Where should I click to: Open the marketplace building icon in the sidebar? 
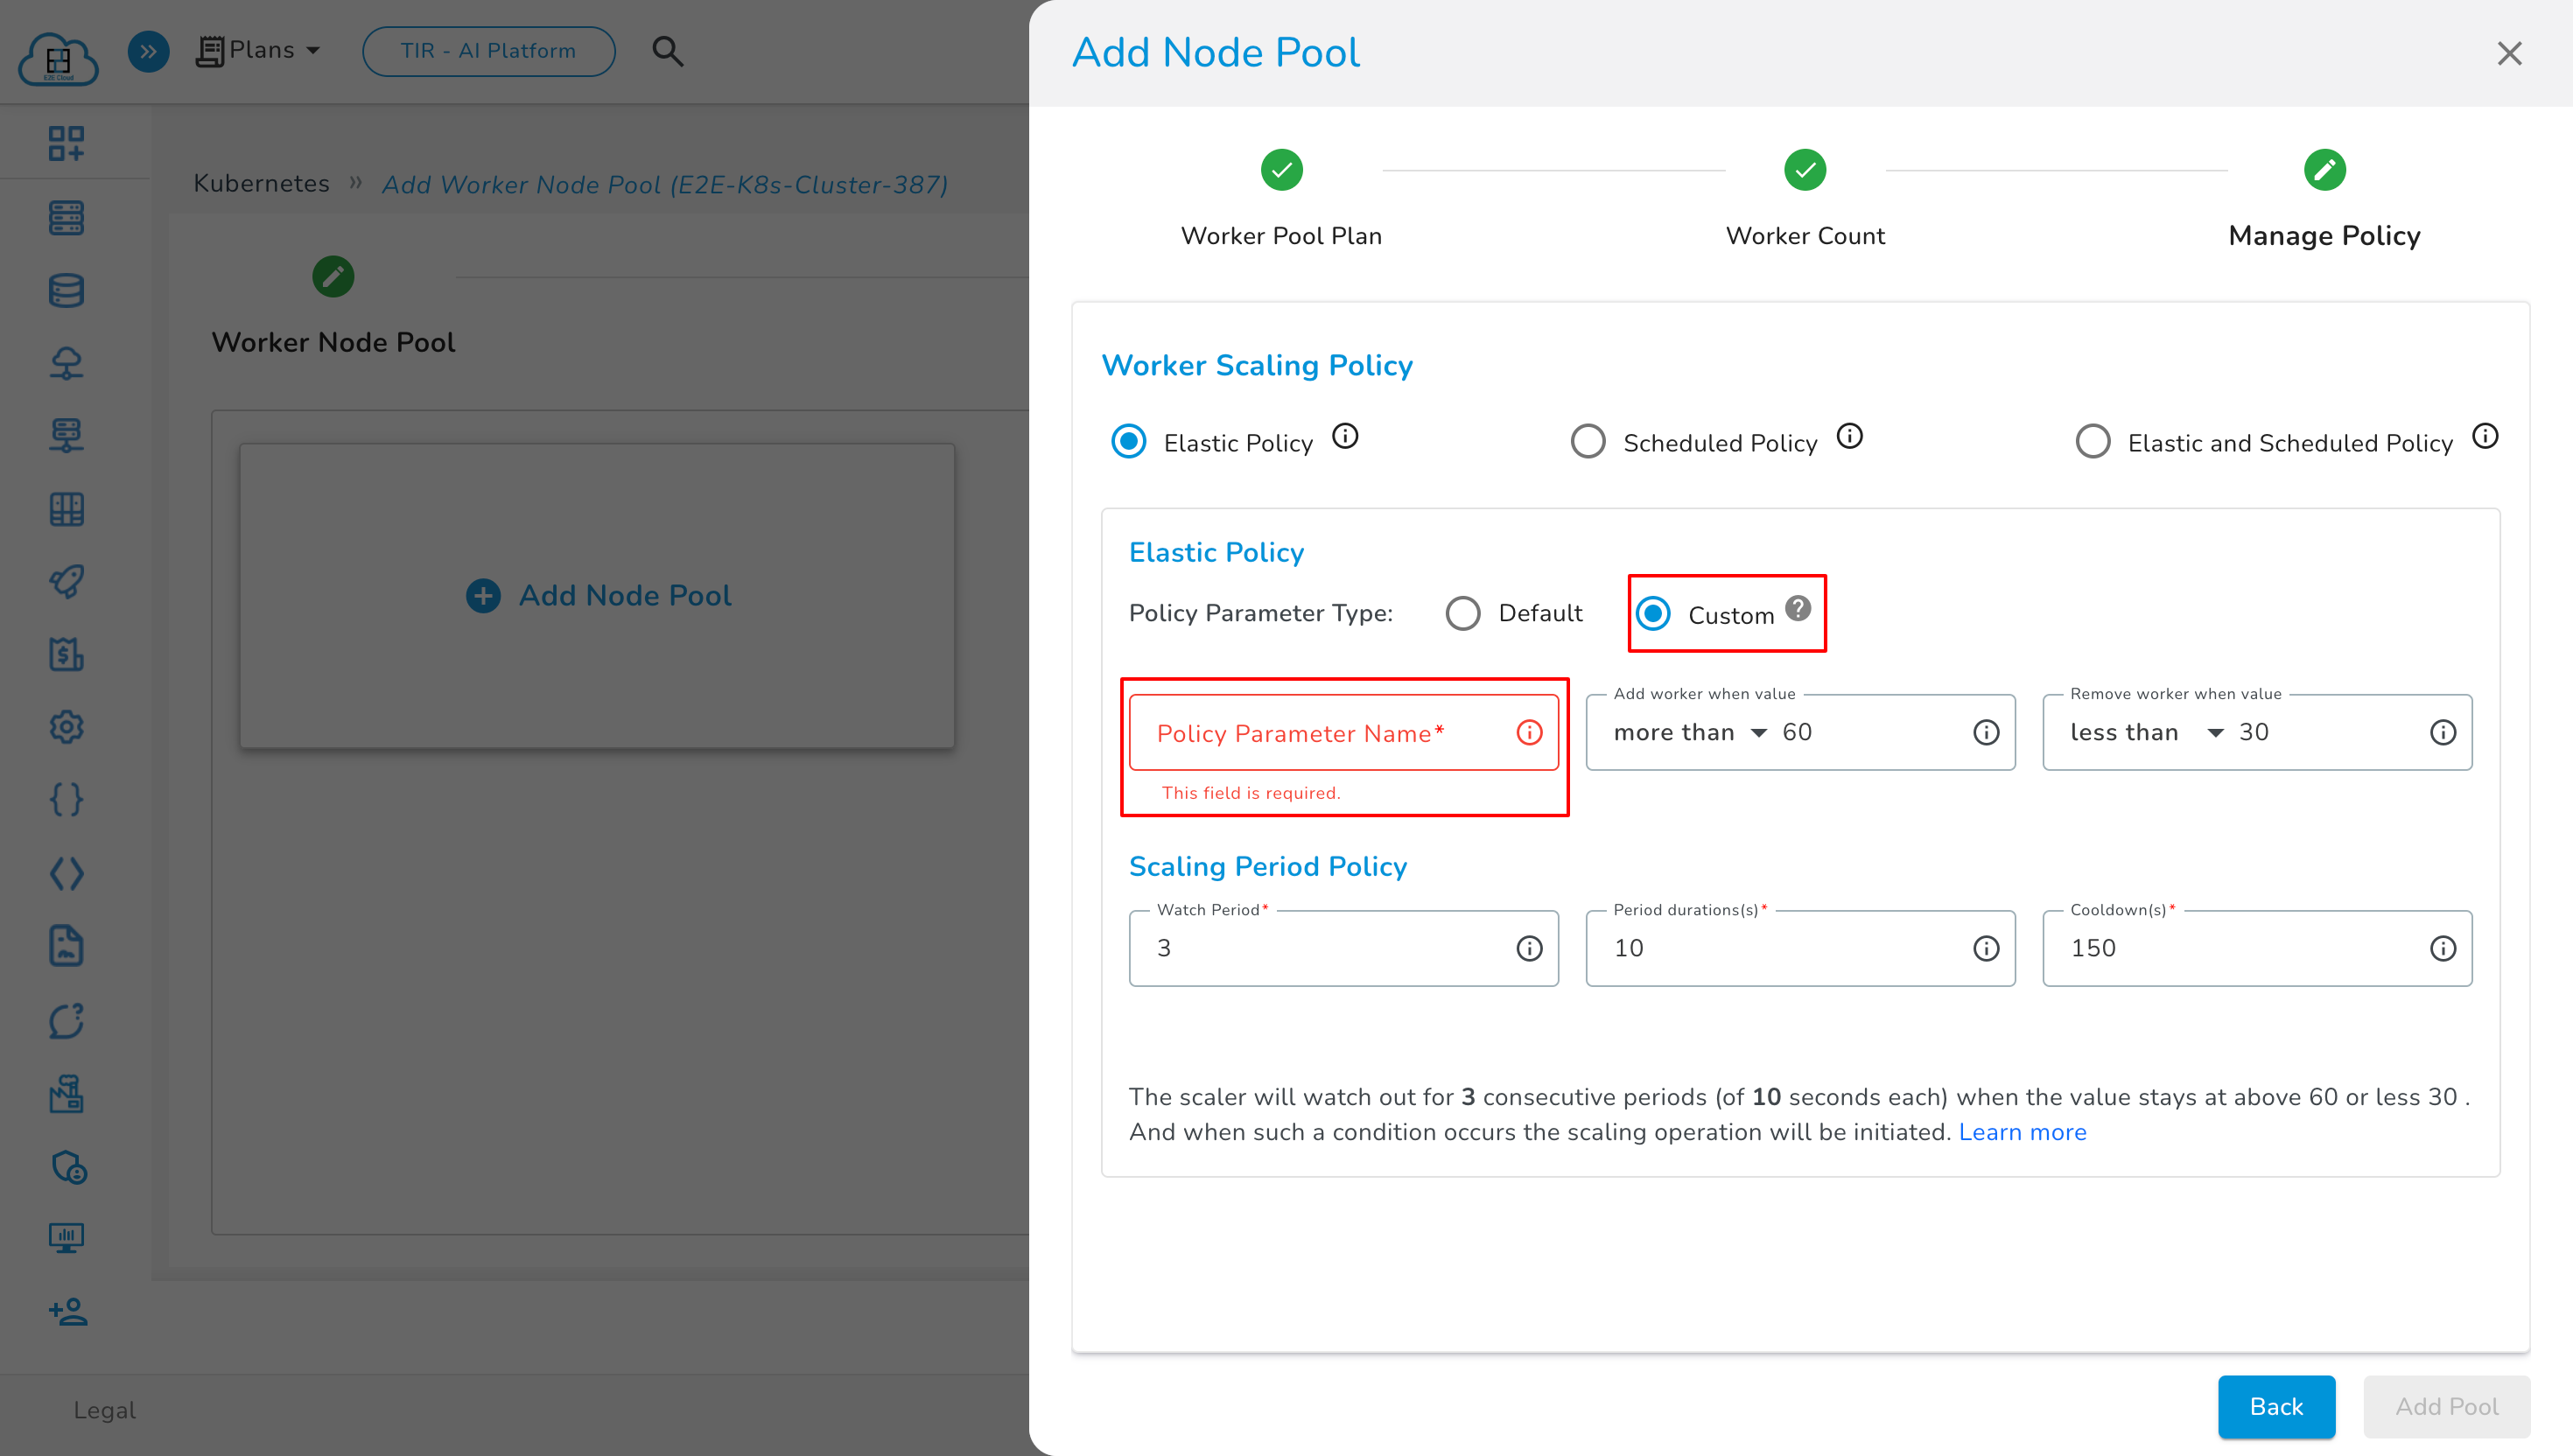[67, 1094]
